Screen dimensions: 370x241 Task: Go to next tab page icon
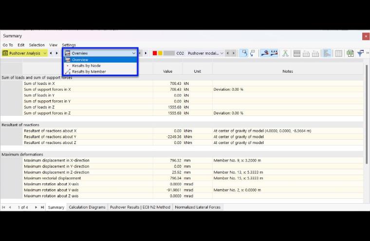(36, 207)
